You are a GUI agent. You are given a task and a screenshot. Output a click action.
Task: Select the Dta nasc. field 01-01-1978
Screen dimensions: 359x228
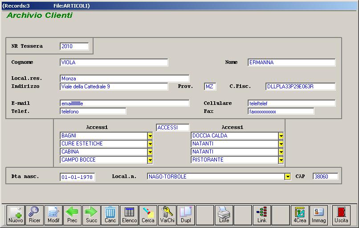(x=78, y=177)
